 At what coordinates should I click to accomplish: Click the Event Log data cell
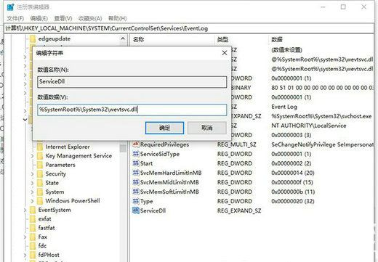pos(284,107)
